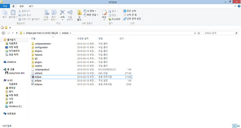Open Favorites (즐겨찾기) in the sidebar
The width and height of the screenshot is (241, 128).
pyautogui.click(x=11, y=40)
